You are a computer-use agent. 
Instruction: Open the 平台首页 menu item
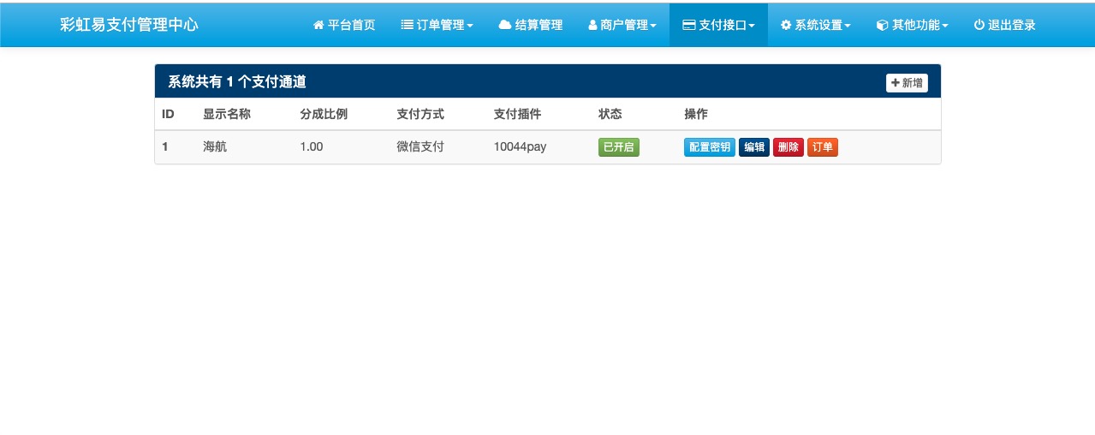(x=344, y=25)
